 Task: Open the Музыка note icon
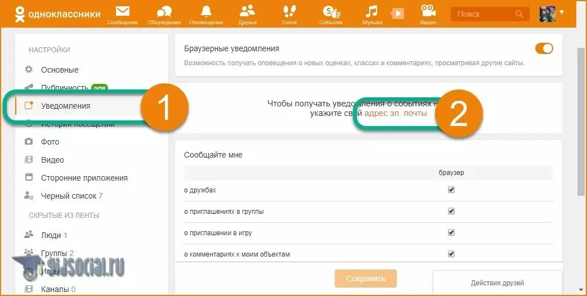(372, 12)
